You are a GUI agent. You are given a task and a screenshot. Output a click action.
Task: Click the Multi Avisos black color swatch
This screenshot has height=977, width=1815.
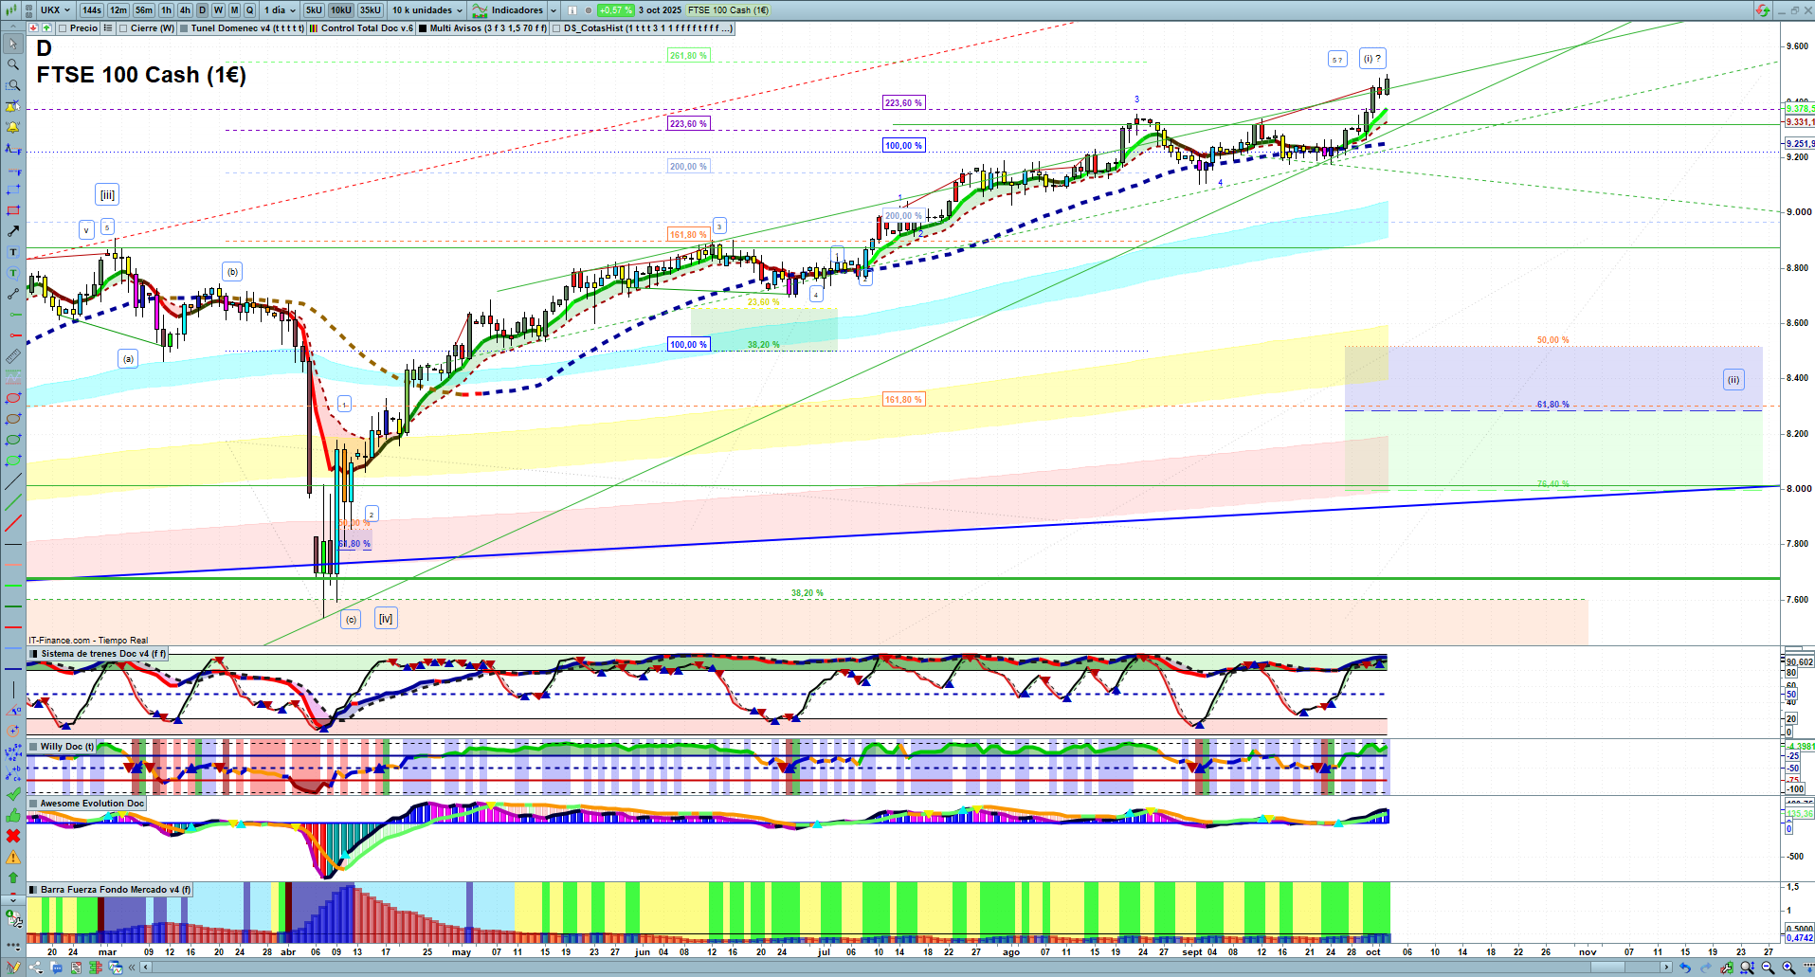coord(423,28)
